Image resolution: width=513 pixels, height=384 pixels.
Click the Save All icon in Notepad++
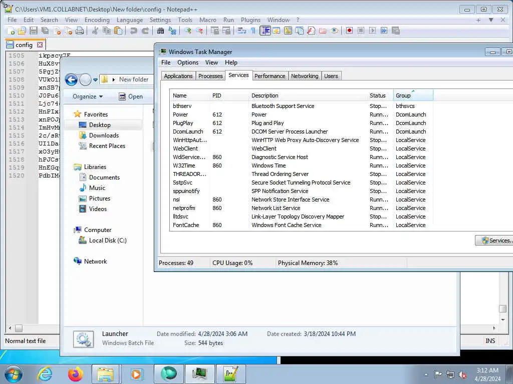click(45, 30)
